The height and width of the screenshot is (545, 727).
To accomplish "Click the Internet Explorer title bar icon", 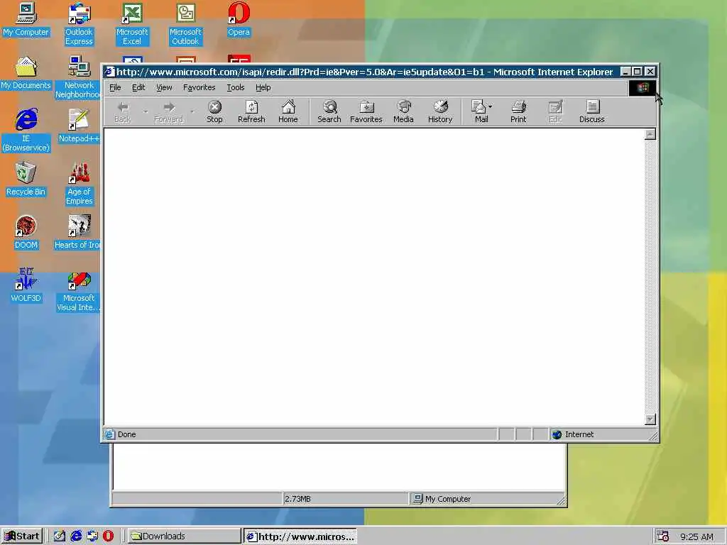I will pos(109,72).
